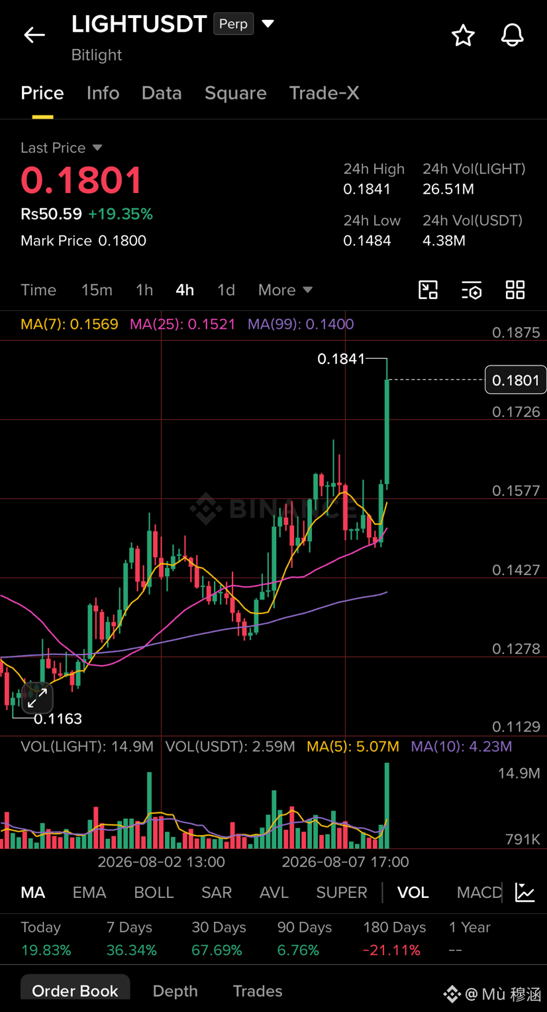The height and width of the screenshot is (1012, 547).
Task: Tap the 7 Days 36.34% performance value
Action: coord(132,950)
